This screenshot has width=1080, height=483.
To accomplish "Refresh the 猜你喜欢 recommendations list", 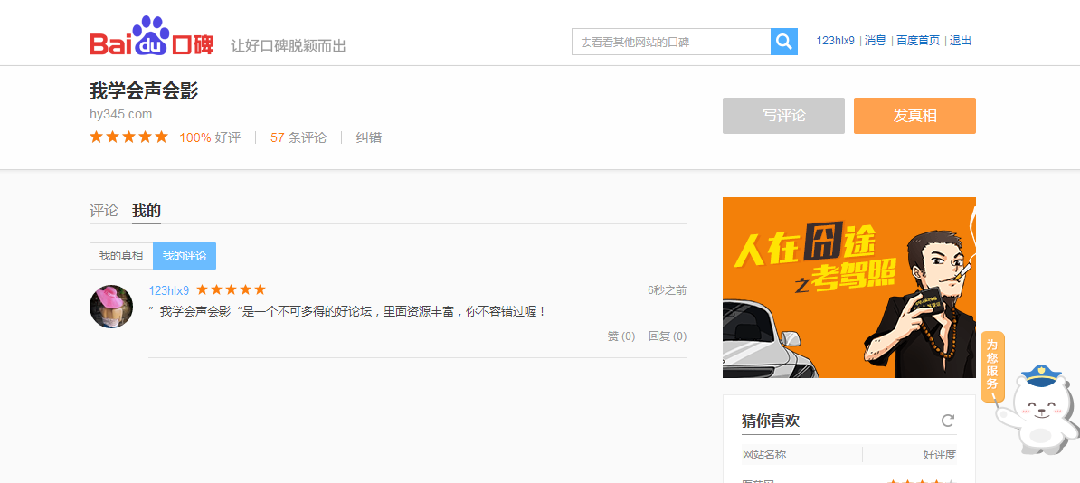I will point(948,421).
